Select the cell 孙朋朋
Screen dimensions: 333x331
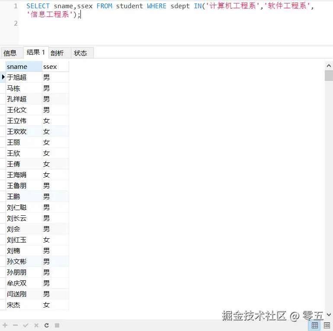click(x=24, y=272)
